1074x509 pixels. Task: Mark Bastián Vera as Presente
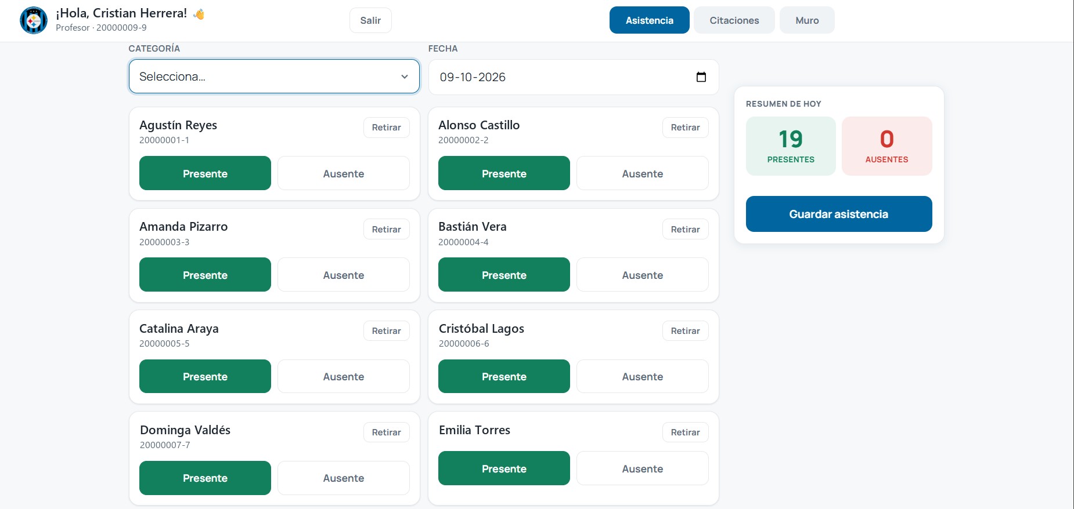click(x=504, y=275)
